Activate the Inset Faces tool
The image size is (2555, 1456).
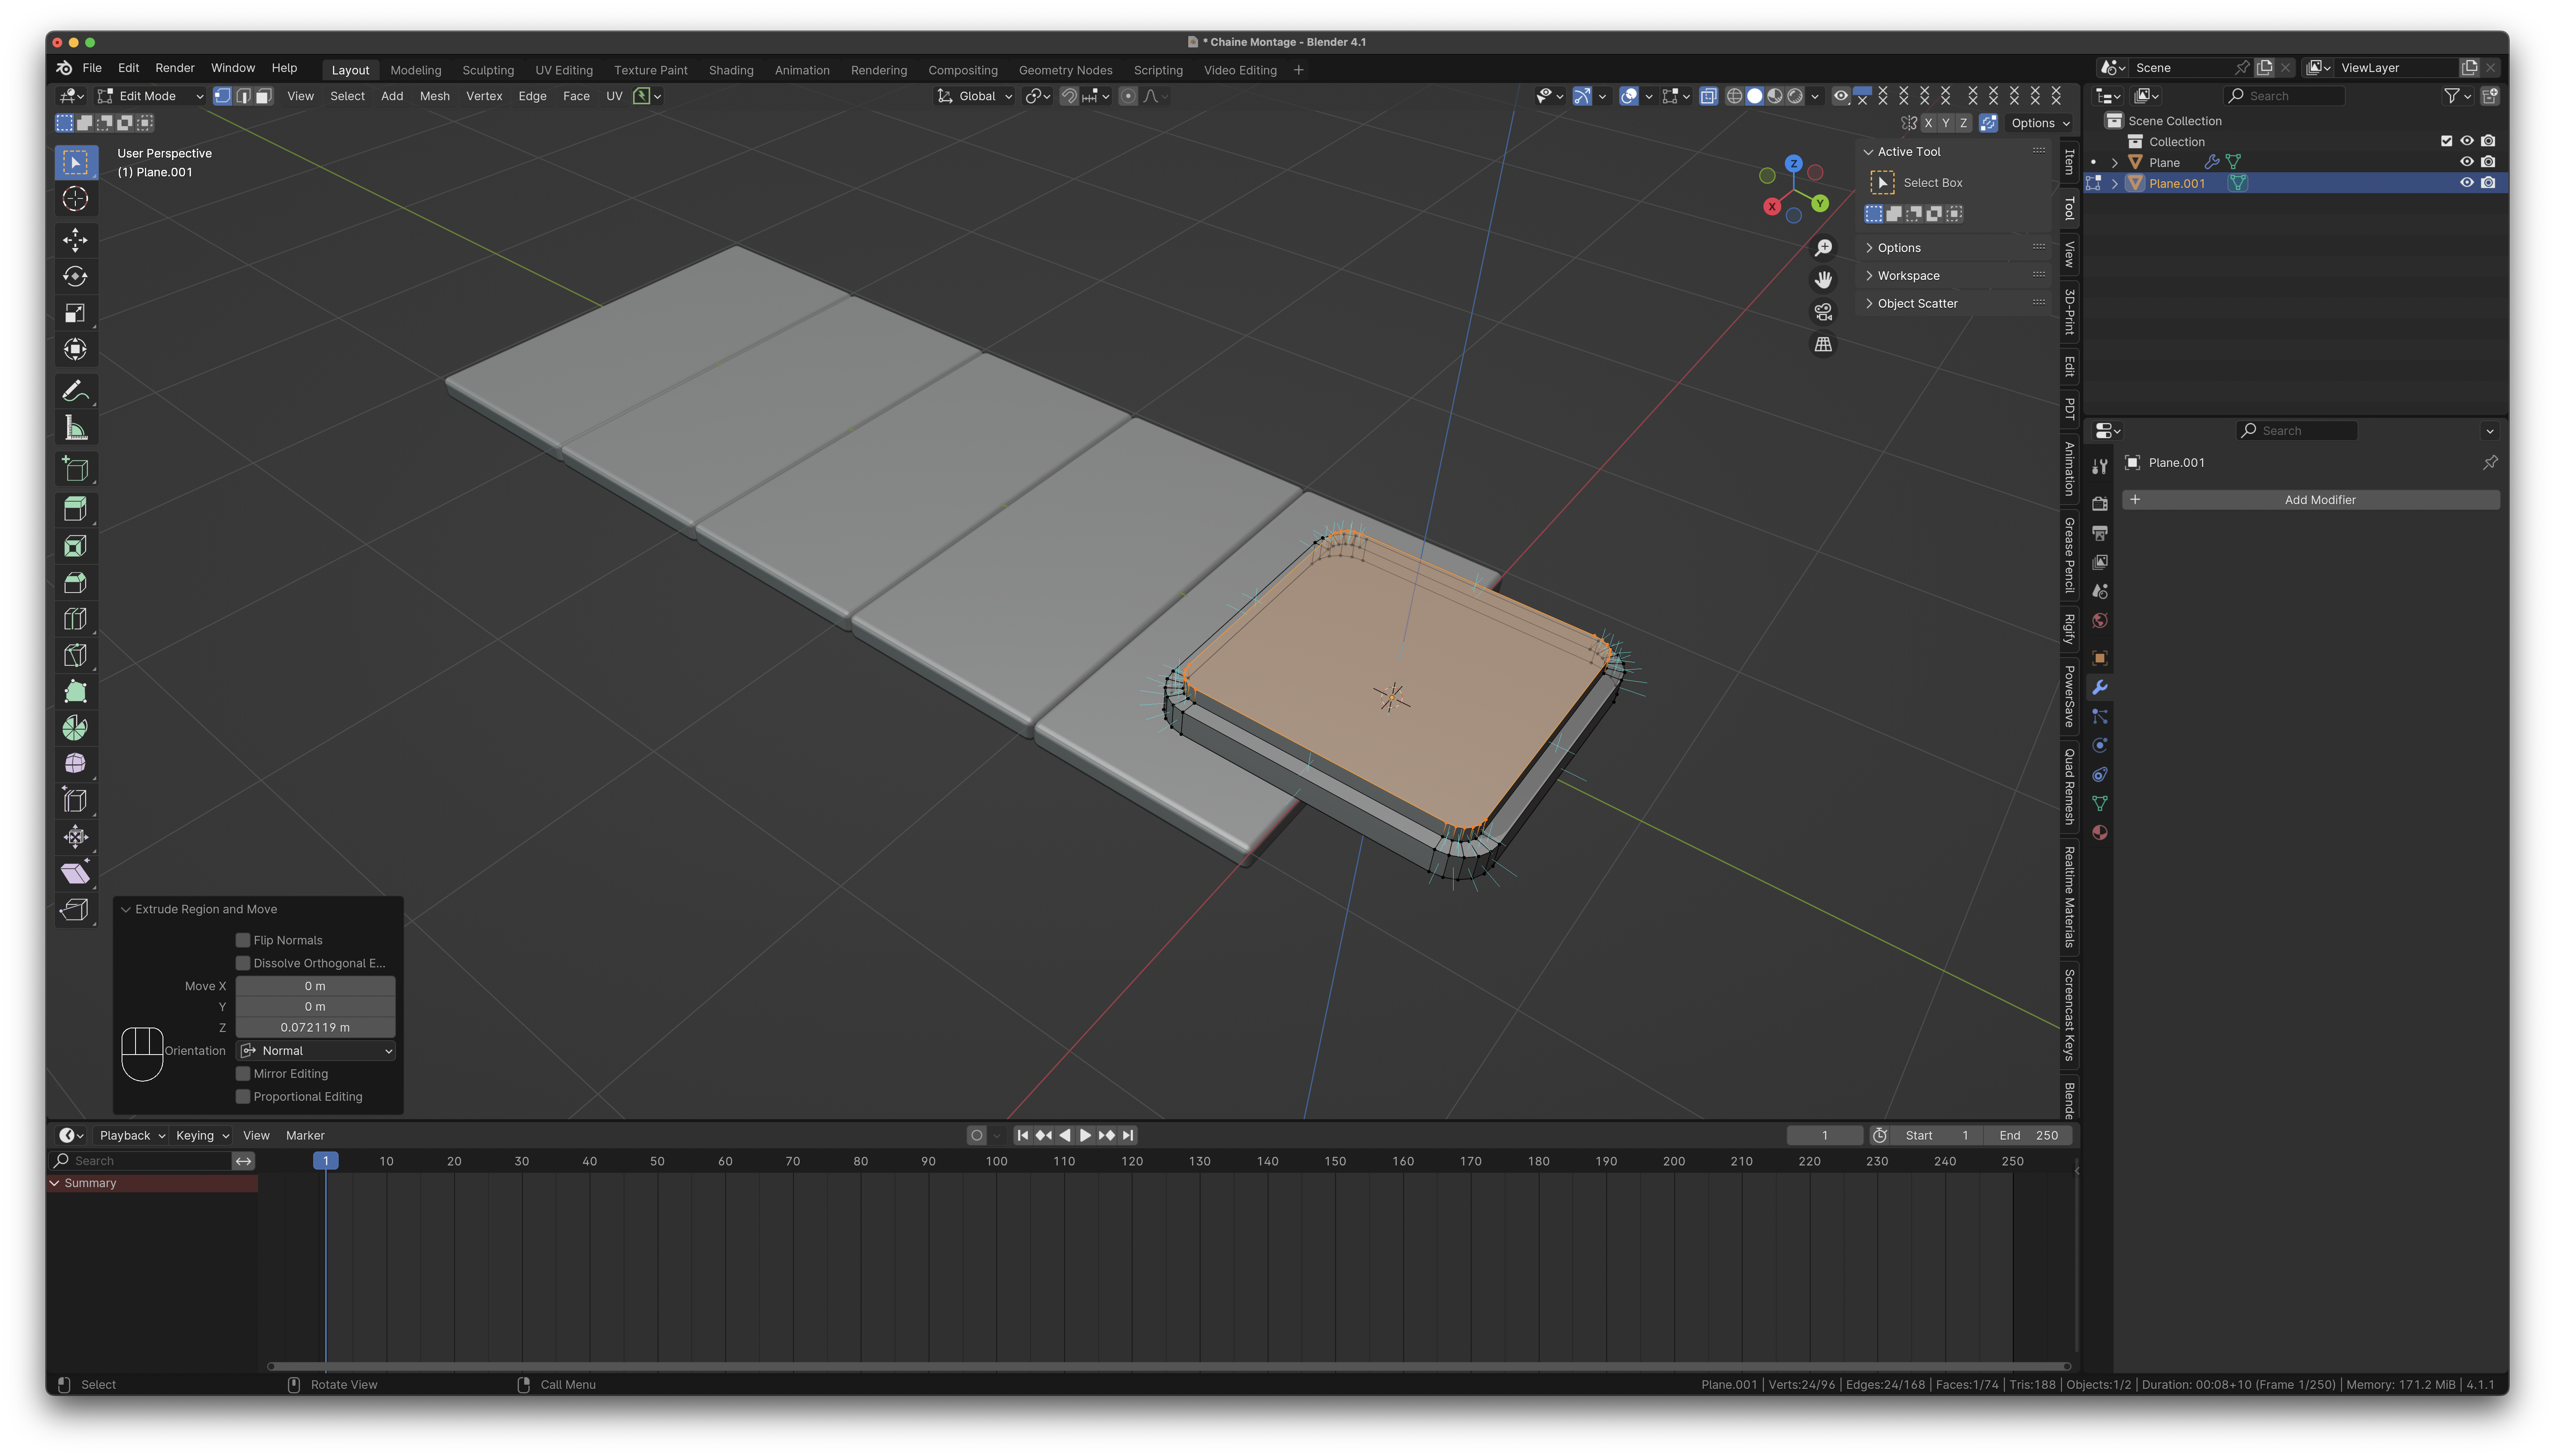75,546
